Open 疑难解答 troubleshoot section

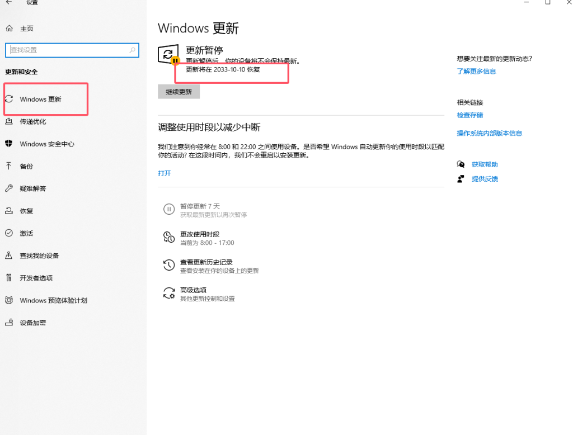[32, 189]
